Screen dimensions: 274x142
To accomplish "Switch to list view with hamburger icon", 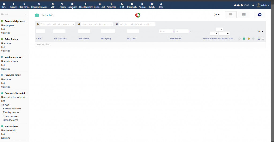I will [230, 15].
